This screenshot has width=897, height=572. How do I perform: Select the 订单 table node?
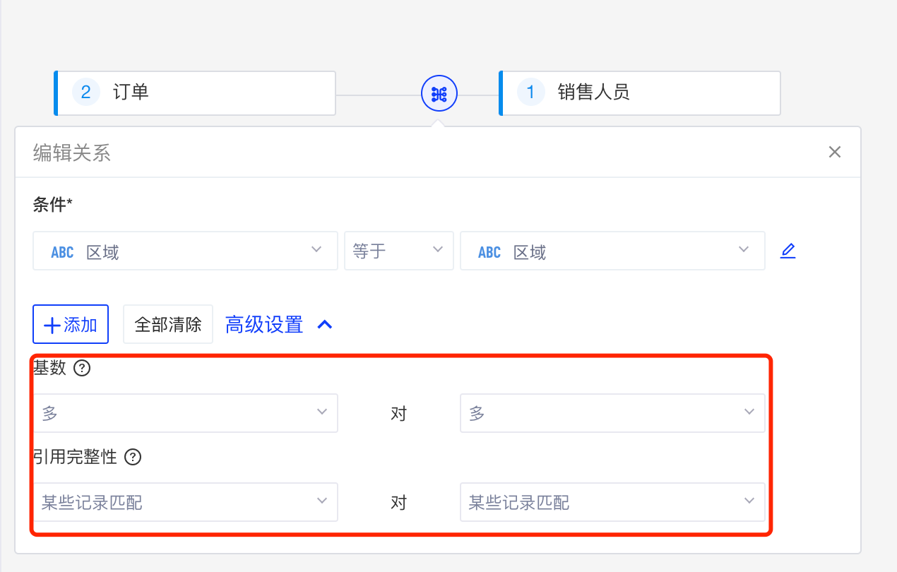pos(195,93)
